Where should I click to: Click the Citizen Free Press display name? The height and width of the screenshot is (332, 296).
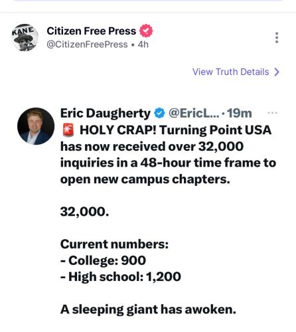[92, 31]
